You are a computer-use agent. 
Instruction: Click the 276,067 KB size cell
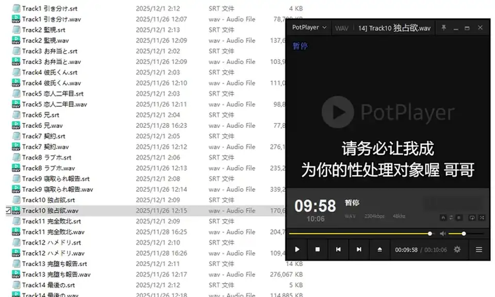286,275
